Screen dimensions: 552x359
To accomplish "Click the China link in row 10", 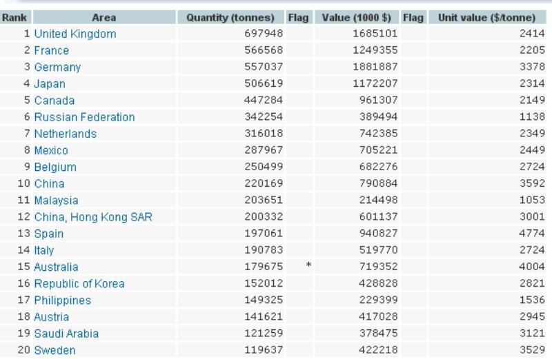I will 49,183.
